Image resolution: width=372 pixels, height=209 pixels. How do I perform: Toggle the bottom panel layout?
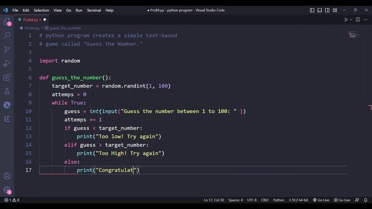pos(320,10)
